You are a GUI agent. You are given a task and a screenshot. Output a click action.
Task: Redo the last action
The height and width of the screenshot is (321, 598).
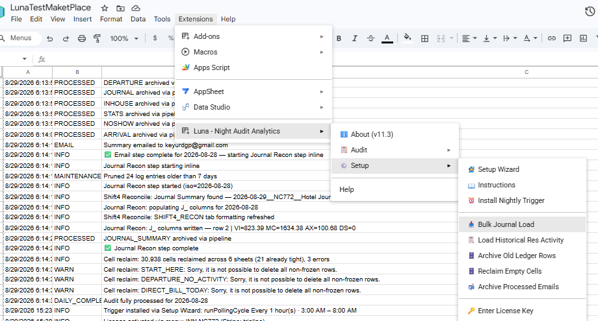coord(66,38)
